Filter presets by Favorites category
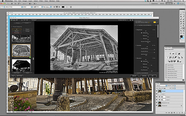Image resolution: width=186 pixels, height=116 pixels. click(17, 33)
